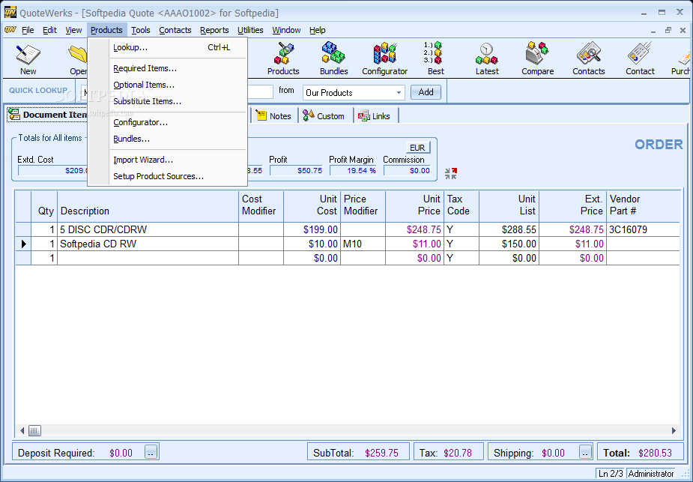Screen dimensions: 693x482
Task: Open the Tools menu
Action: point(141,30)
